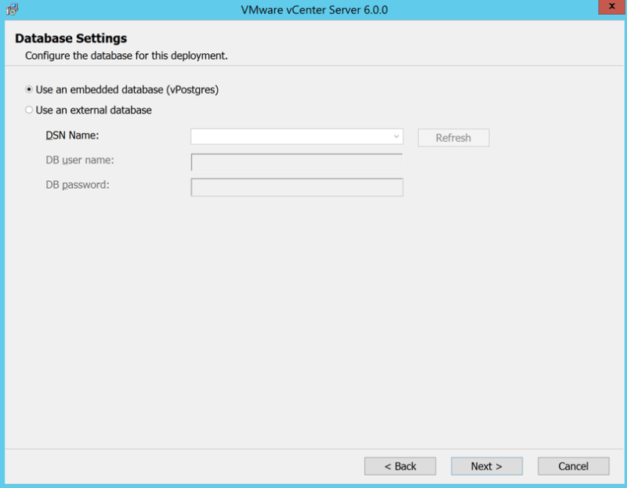Click the 'Use an external database' label text

pyautogui.click(x=93, y=110)
